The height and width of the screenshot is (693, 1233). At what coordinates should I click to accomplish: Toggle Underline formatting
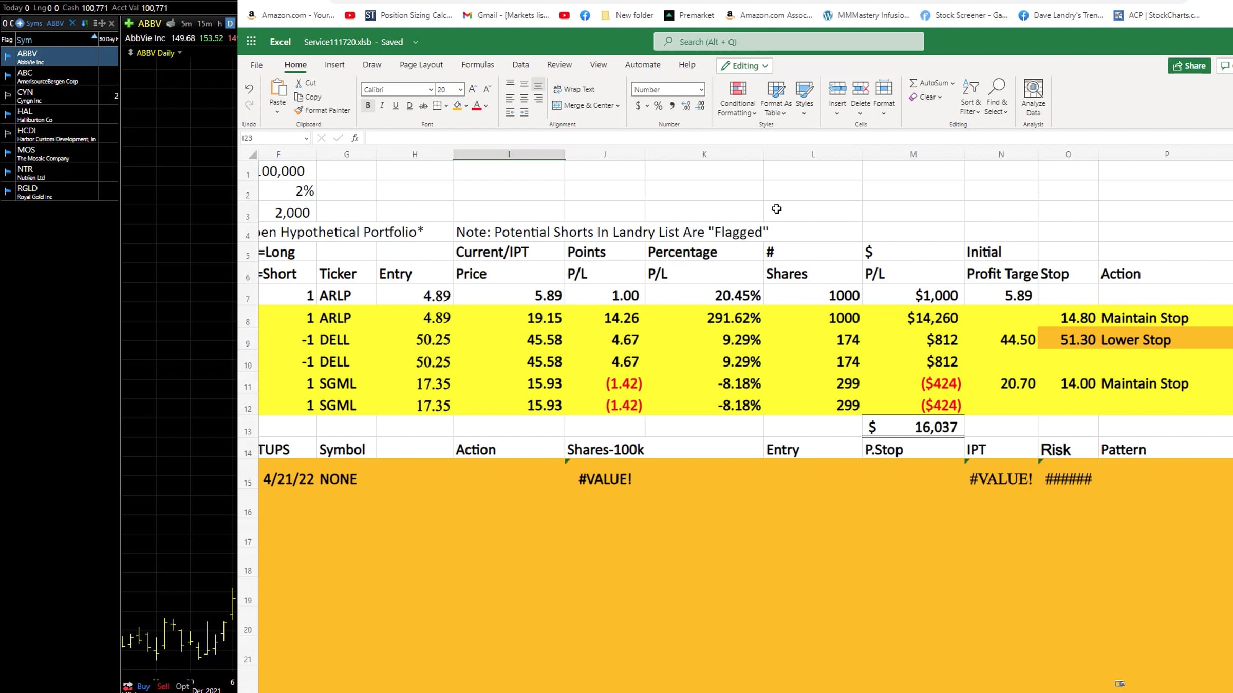pyautogui.click(x=395, y=105)
